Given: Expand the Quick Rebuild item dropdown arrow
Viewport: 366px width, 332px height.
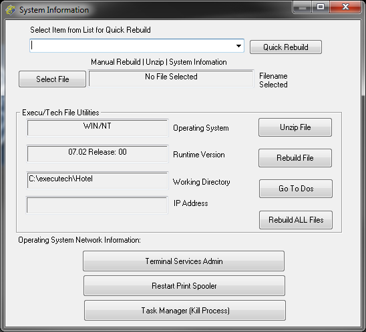Looking at the screenshot, I should (238, 46).
